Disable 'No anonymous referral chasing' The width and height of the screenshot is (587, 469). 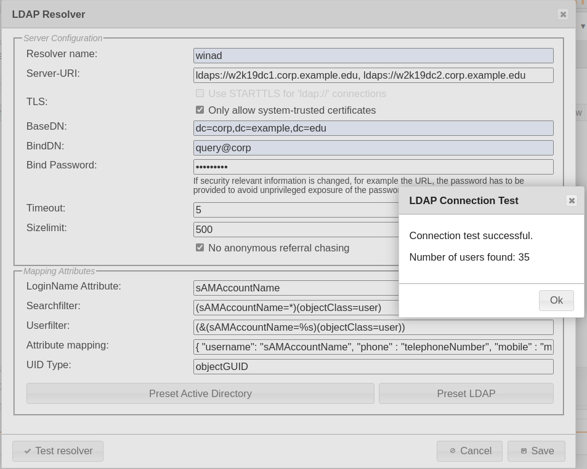tap(200, 248)
